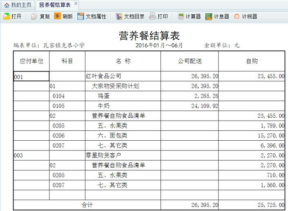The width and height of the screenshot is (288, 211).
Task: Click the 自购 column header
Action: point(252,61)
